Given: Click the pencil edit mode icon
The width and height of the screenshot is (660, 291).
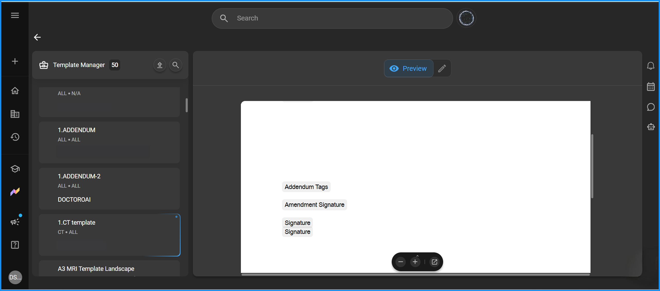Looking at the screenshot, I should coord(442,69).
